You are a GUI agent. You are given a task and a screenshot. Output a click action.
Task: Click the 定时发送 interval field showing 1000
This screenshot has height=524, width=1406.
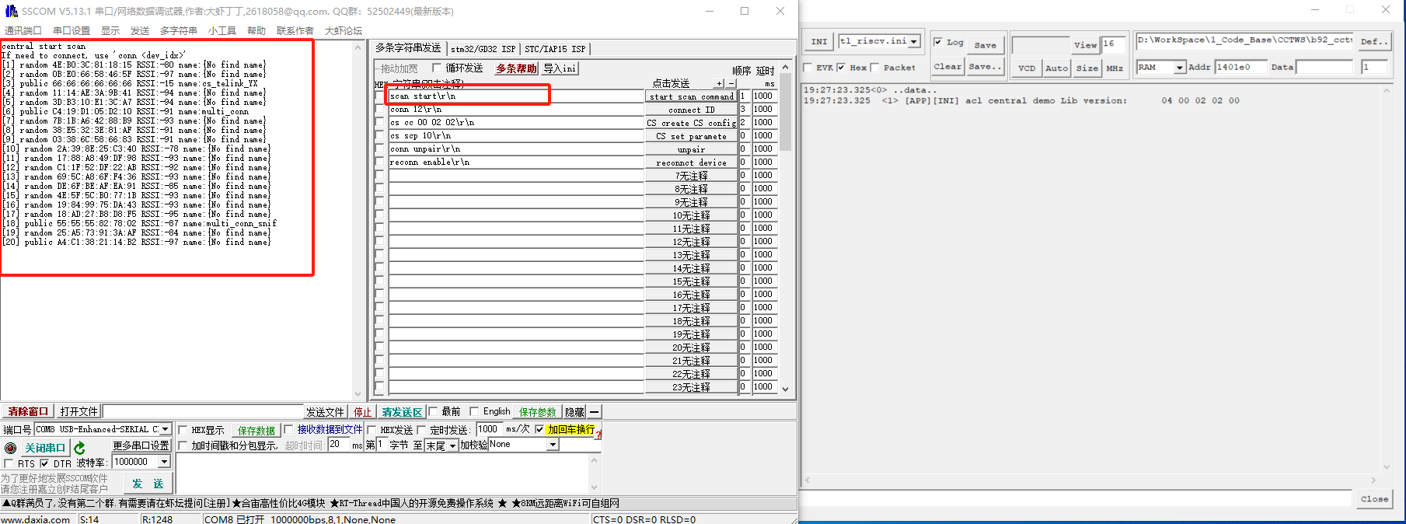coord(489,429)
